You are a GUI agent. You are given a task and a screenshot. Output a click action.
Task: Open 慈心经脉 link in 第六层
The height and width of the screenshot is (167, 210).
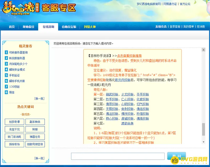[x=112, y=118]
